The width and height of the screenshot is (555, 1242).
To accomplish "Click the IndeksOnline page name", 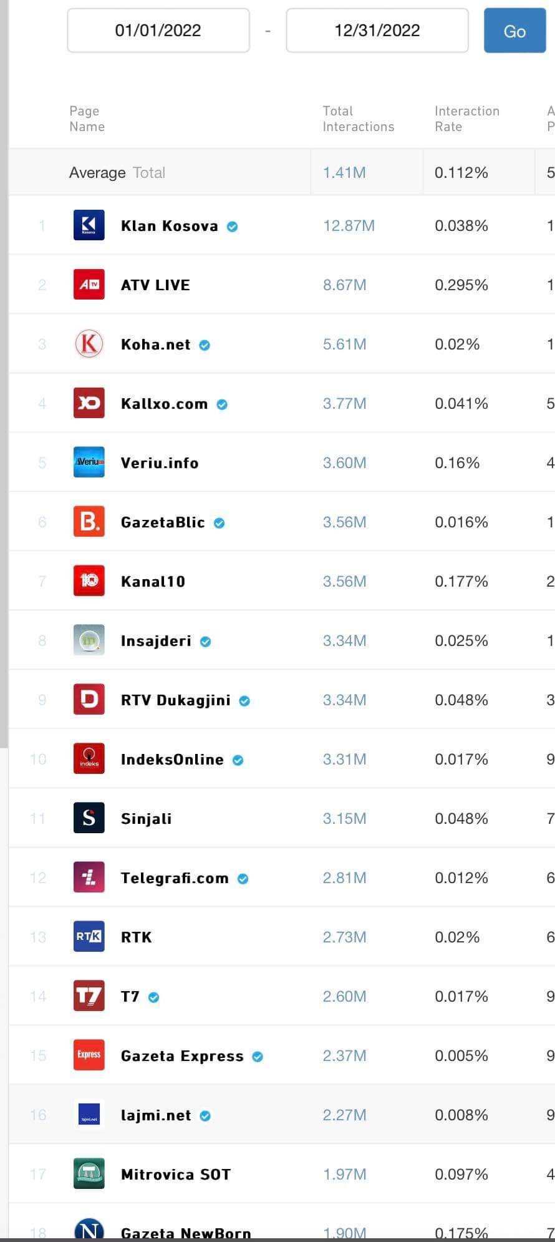I will point(172,760).
